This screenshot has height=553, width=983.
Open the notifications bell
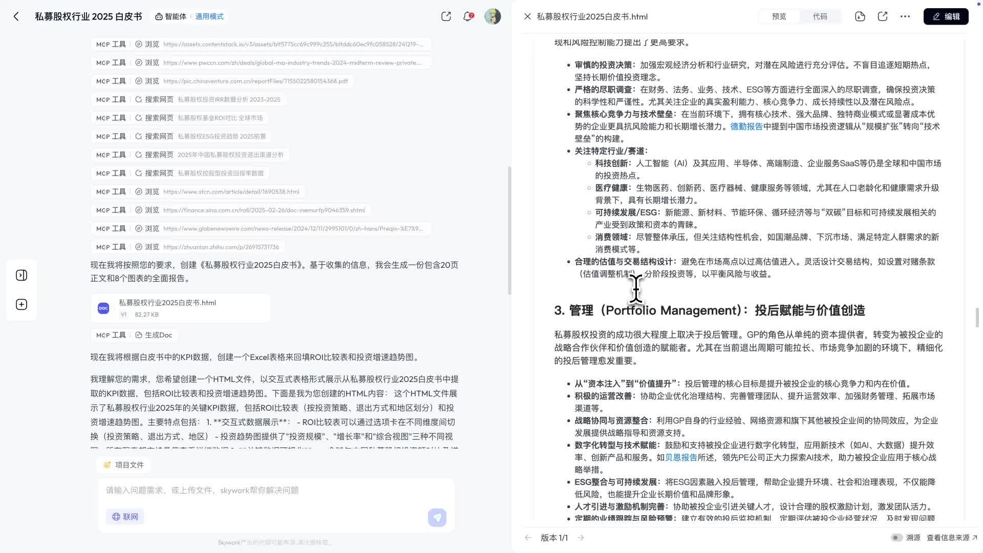pyautogui.click(x=467, y=16)
